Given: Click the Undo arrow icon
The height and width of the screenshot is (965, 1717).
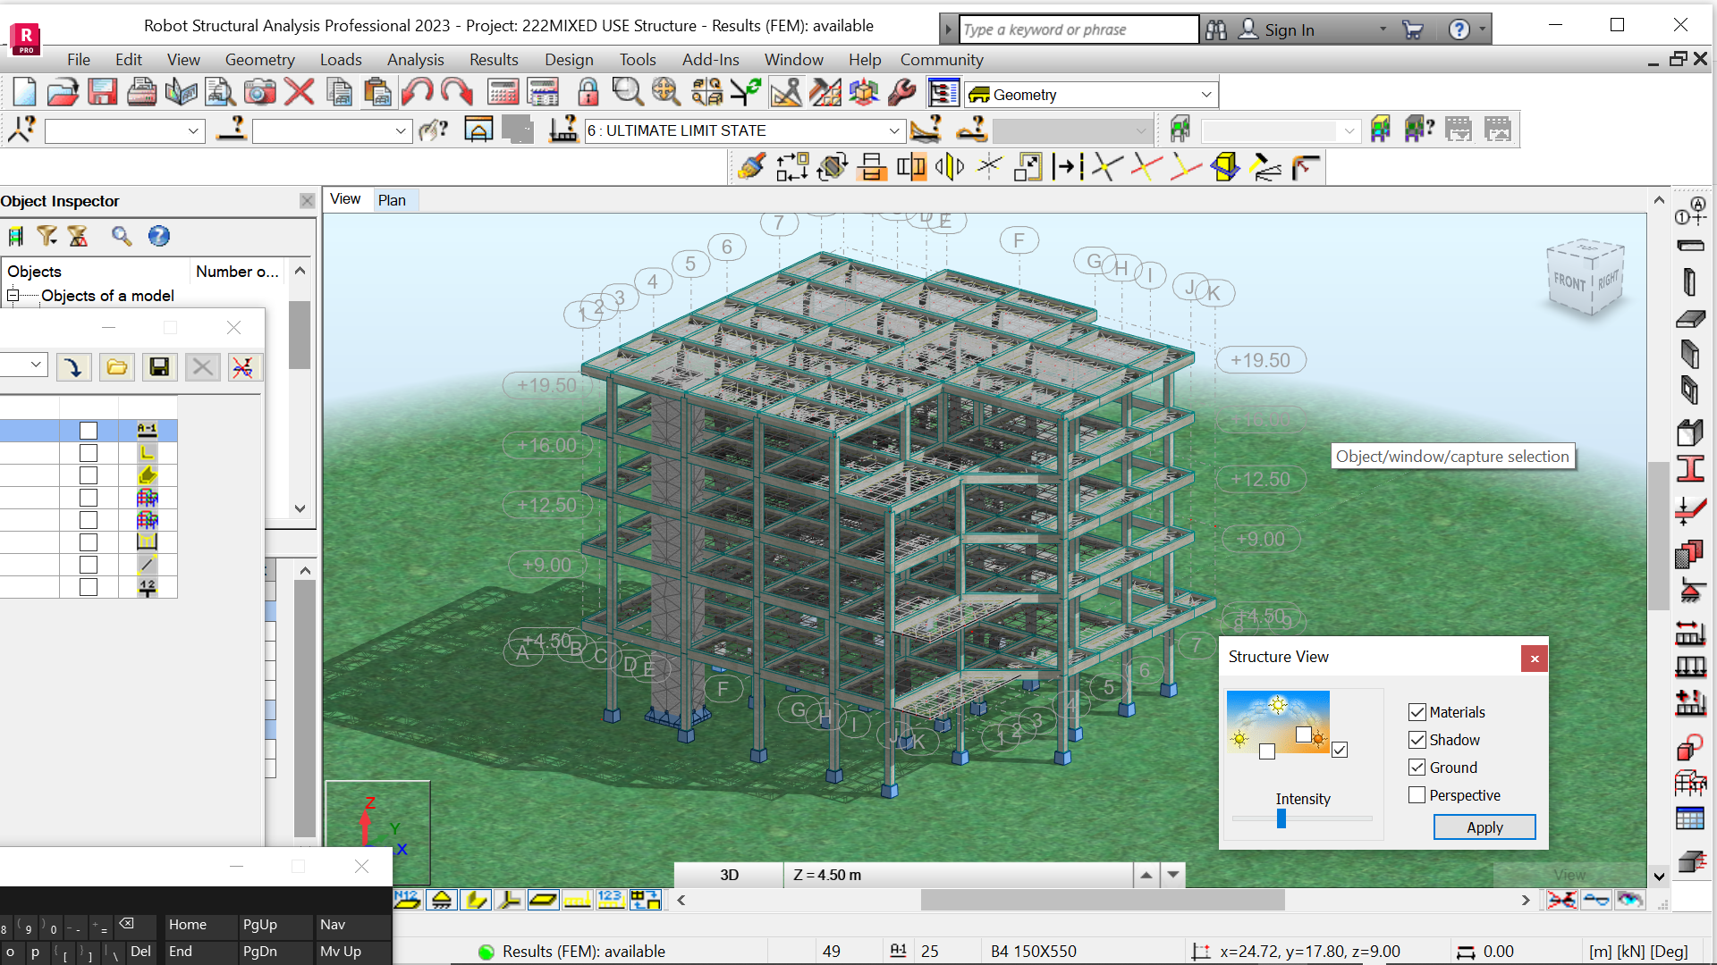Looking at the screenshot, I should click(x=417, y=93).
